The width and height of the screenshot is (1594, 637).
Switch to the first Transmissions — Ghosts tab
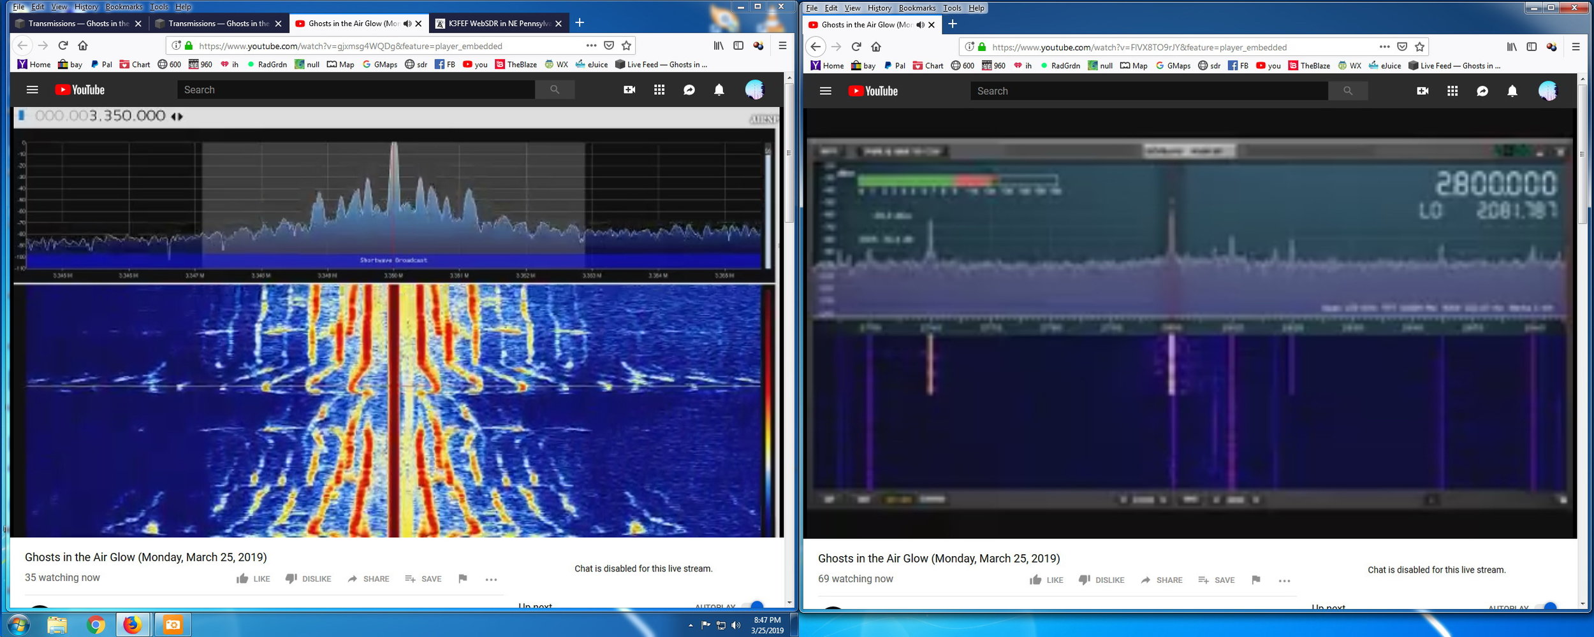click(78, 24)
